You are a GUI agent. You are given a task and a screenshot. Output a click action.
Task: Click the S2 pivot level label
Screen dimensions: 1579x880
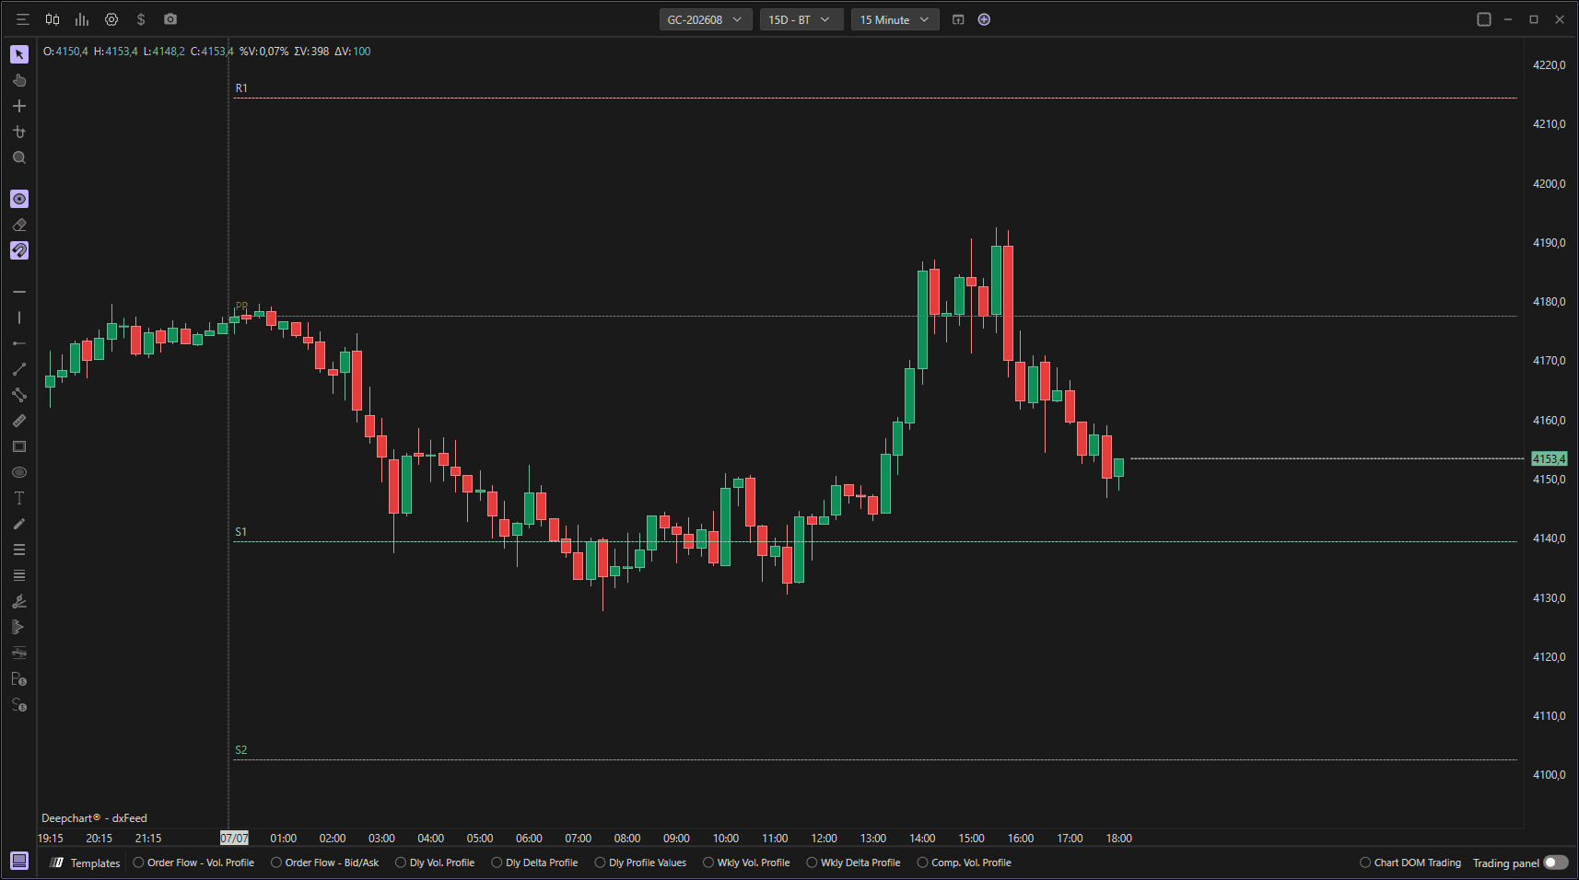coord(241,750)
